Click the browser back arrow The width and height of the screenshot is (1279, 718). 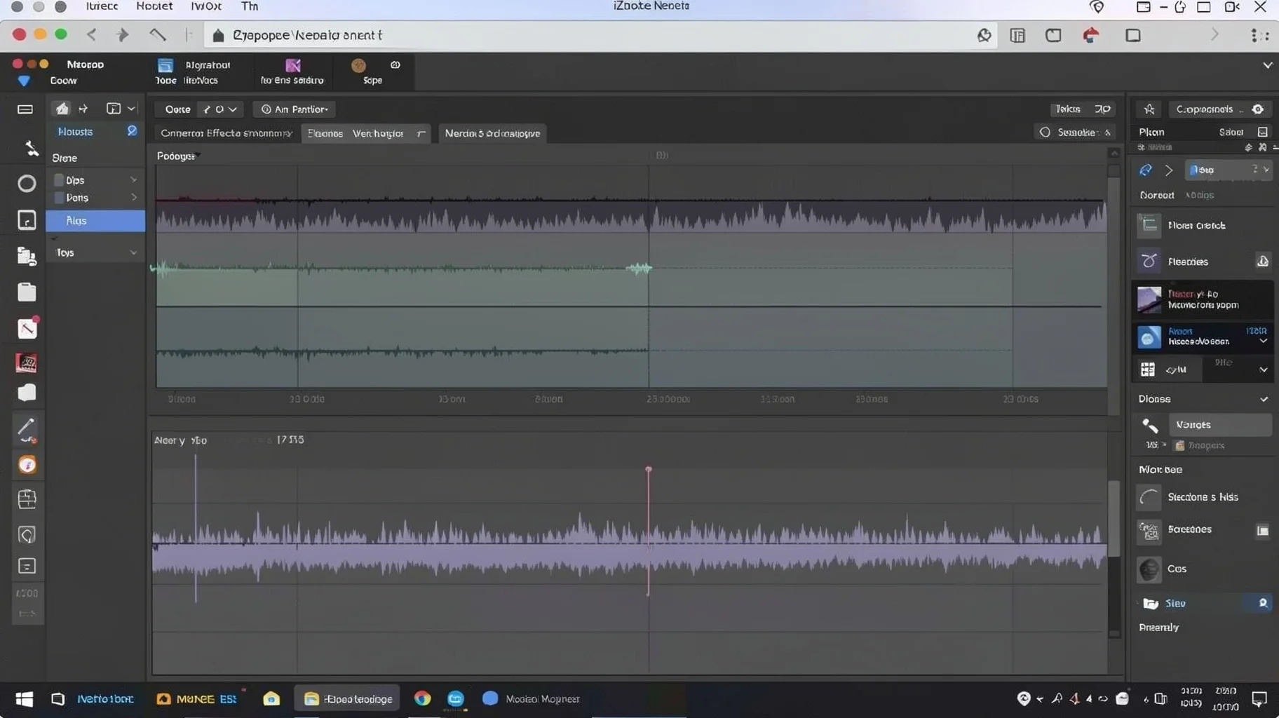point(91,35)
